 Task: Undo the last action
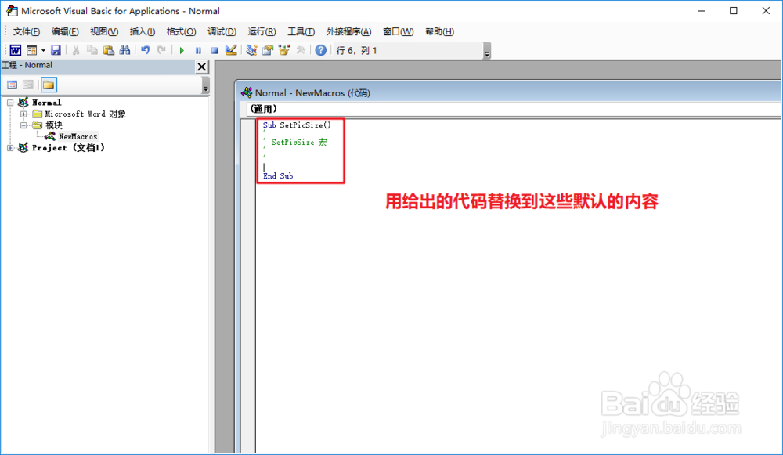[146, 50]
